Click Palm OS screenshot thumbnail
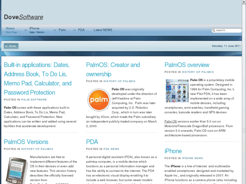This screenshot has width=246, height=184. (177, 91)
